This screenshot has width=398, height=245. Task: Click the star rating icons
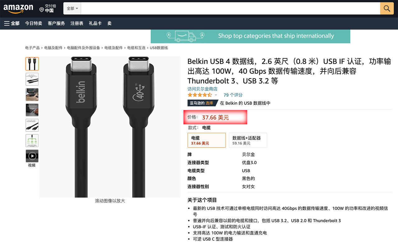tap(200, 95)
